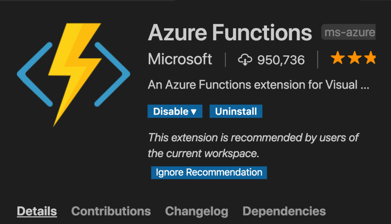Click the cloud download icon

point(245,60)
